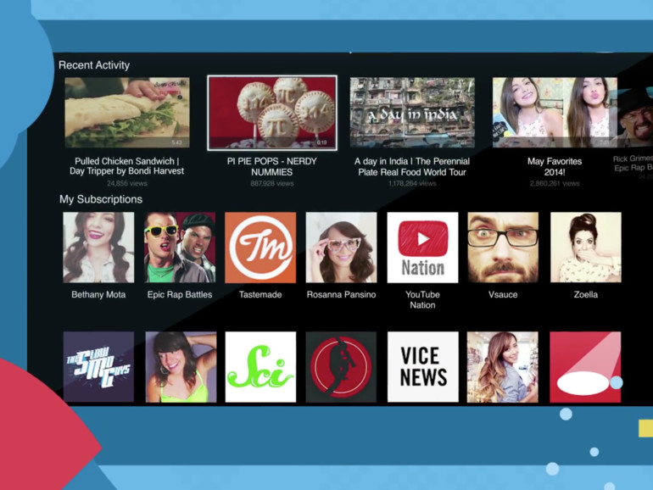The width and height of the screenshot is (653, 490).
Task: Click the 'Zoella' channel name
Action: [x=586, y=295]
